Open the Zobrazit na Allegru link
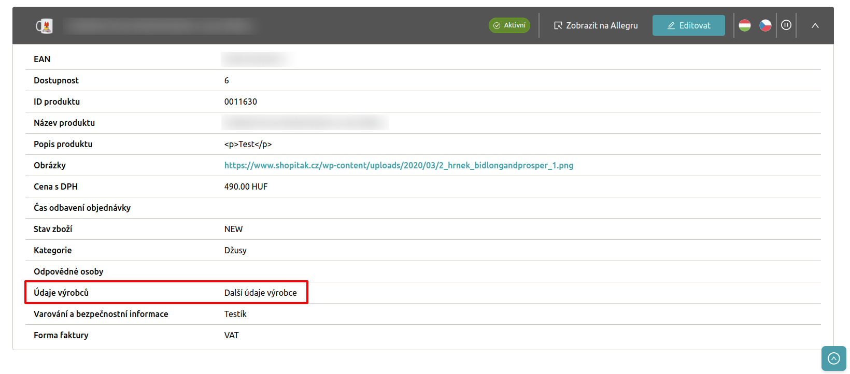 coord(596,25)
